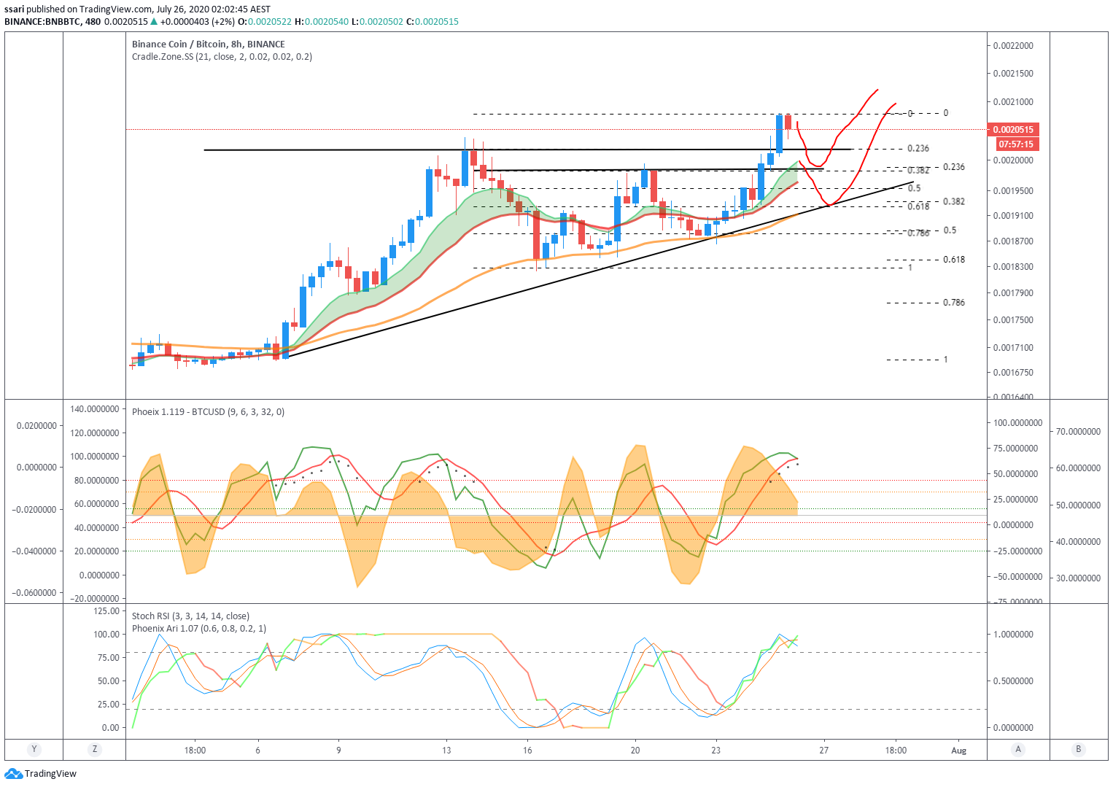Click the BINANCE:BNBBTC, 480 symbol text
Viewport: 1113px width, 787px height.
53,22
